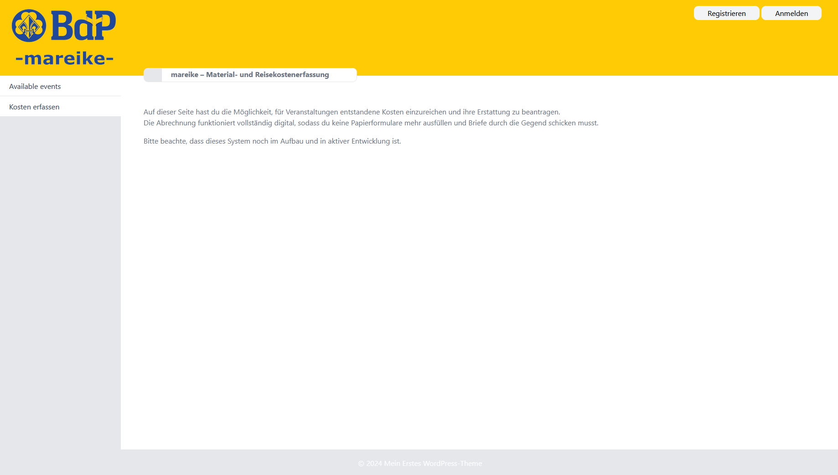Click the copyright symbol in the footer

[361, 464]
